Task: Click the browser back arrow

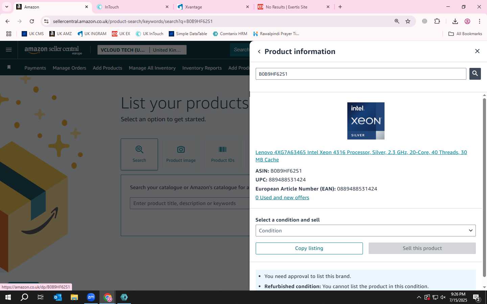Action: 7,21
